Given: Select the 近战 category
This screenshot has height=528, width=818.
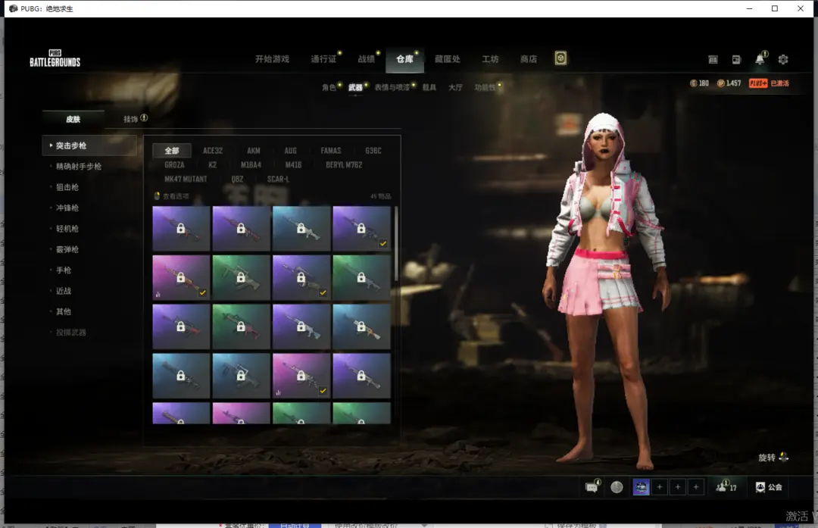Looking at the screenshot, I should point(64,291).
